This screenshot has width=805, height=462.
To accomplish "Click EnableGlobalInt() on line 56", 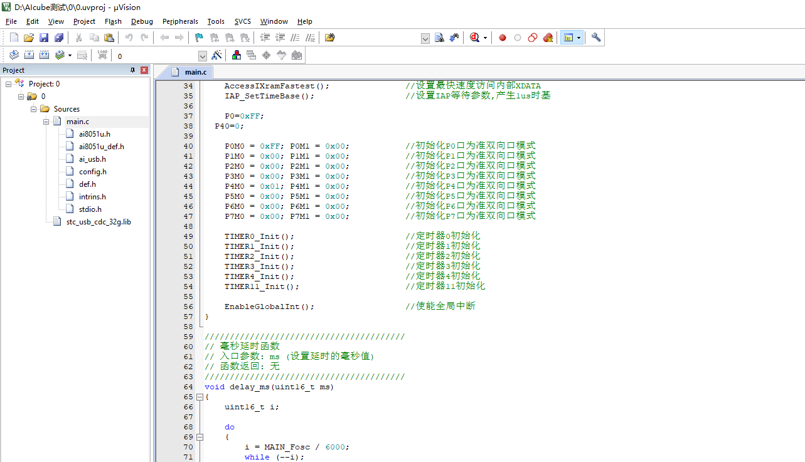I will coord(269,307).
